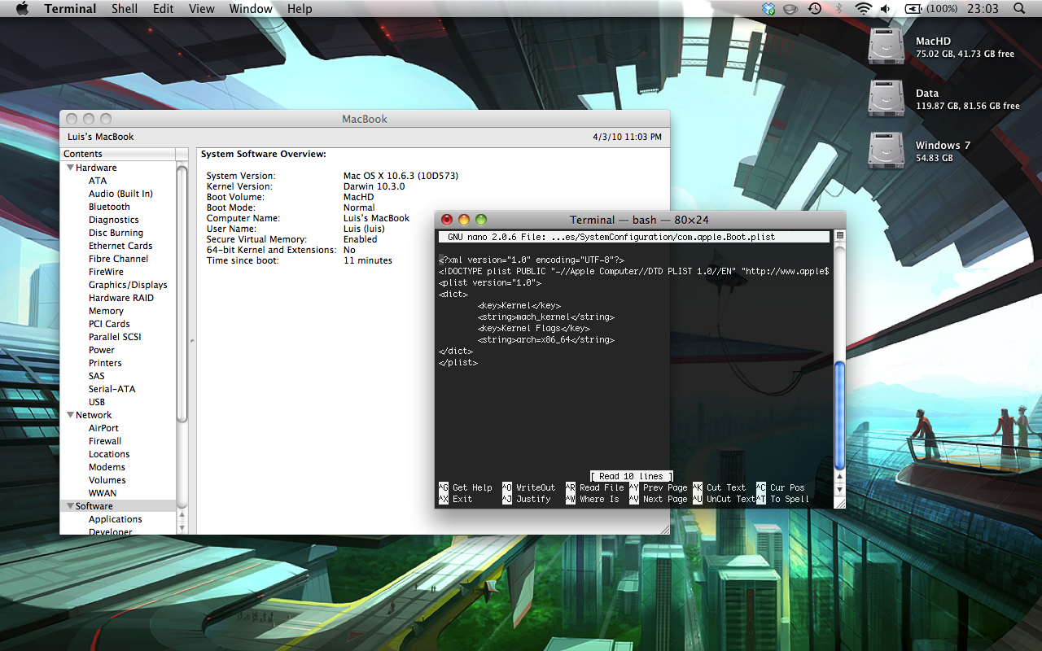Open the Window menu
Screen dimensions: 1042x651
pos(251,9)
